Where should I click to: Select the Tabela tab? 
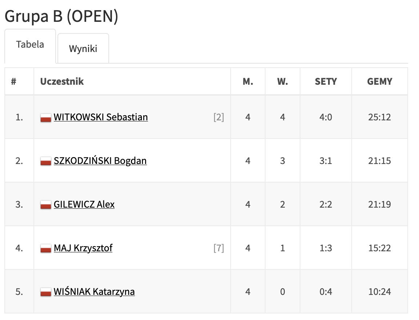(x=30, y=44)
